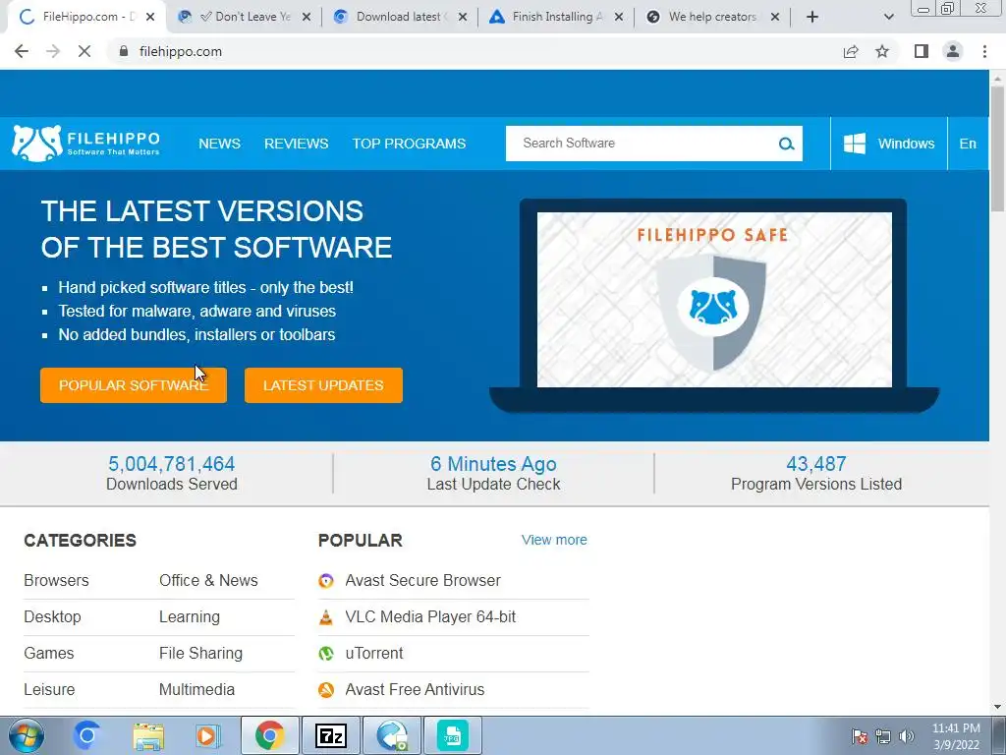This screenshot has width=1006, height=755.
Task: Open the Chrome three-dot menu
Action: tap(984, 51)
